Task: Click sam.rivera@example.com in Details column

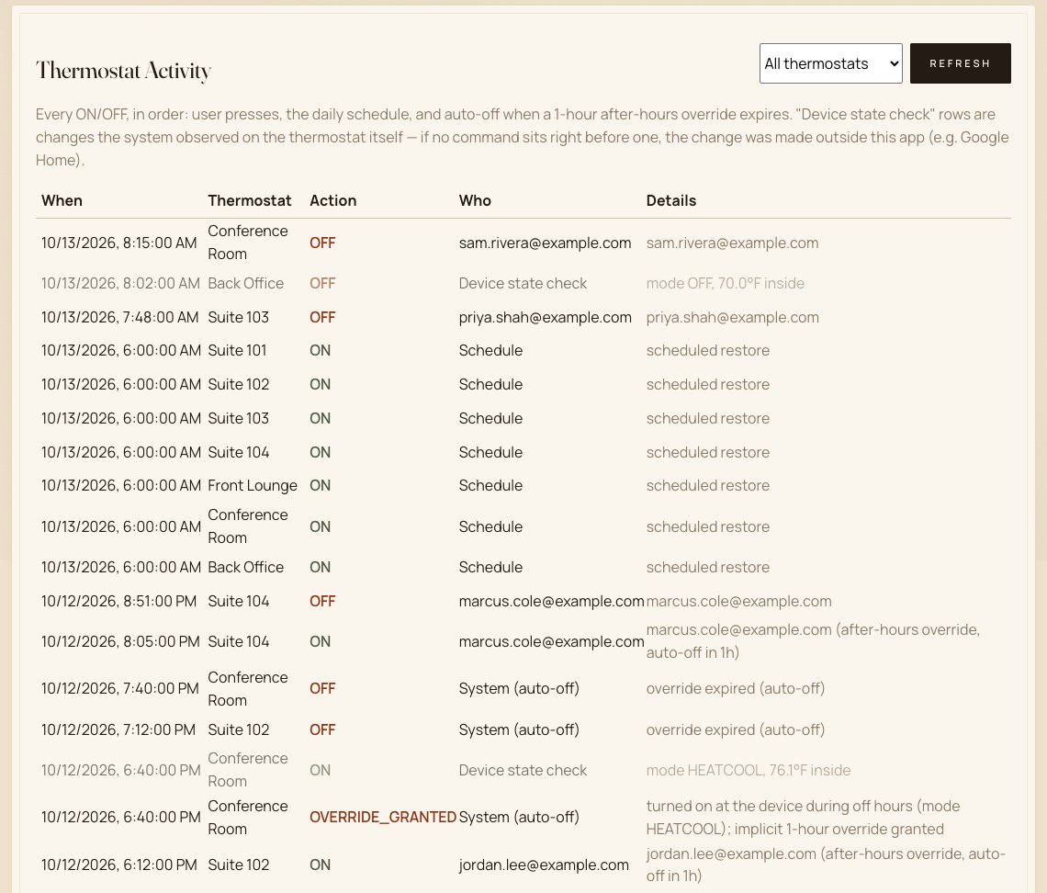Action: [x=732, y=243]
